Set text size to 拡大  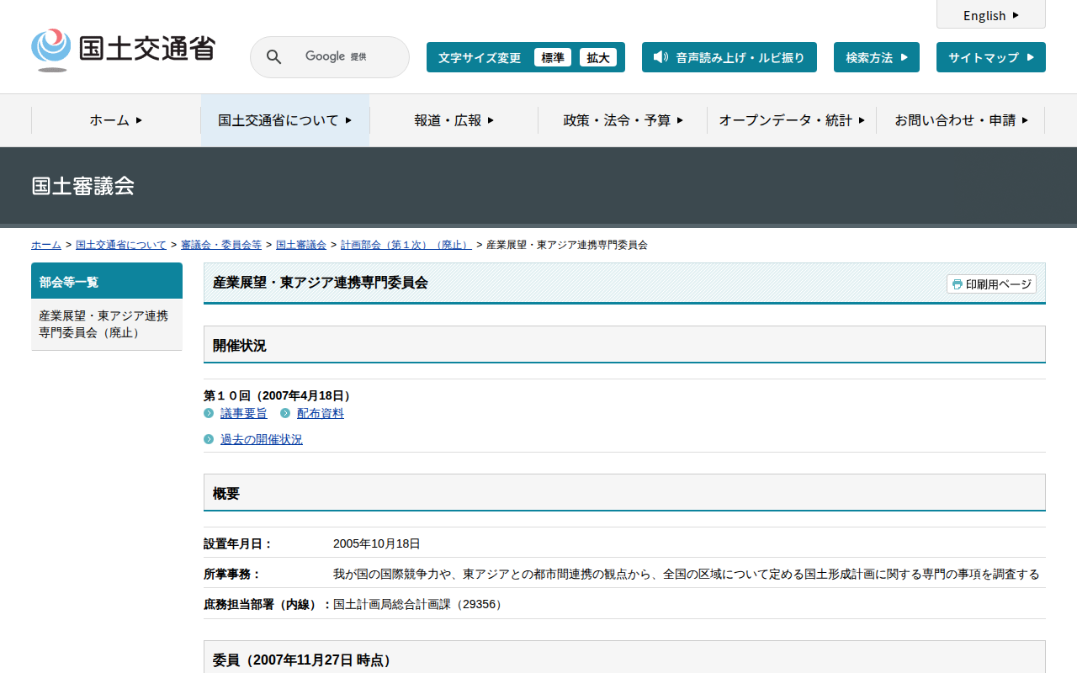point(598,57)
